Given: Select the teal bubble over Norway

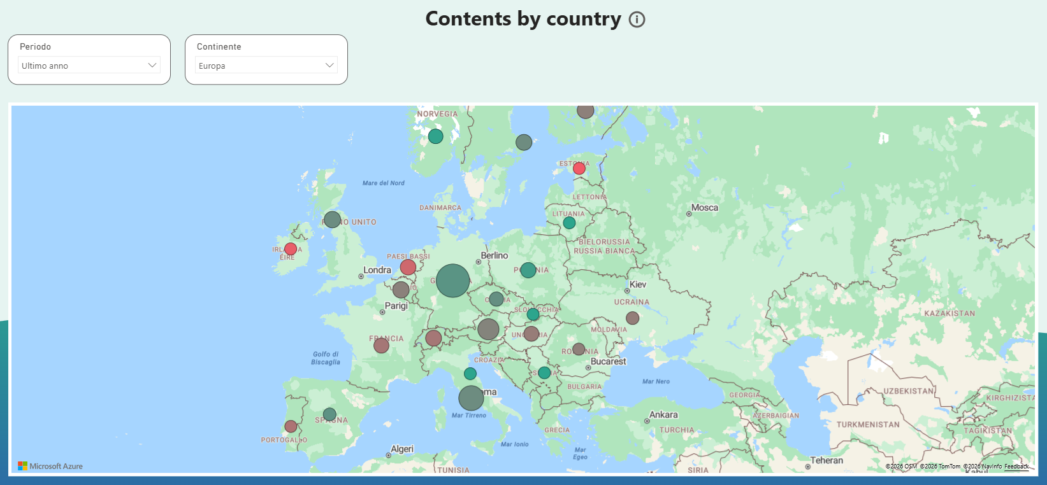Looking at the screenshot, I should pyautogui.click(x=436, y=136).
